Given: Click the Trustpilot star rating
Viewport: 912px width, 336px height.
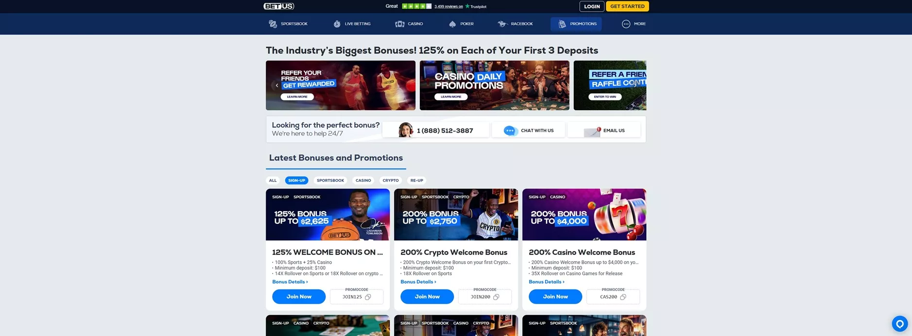Looking at the screenshot, I should point(416,6).
